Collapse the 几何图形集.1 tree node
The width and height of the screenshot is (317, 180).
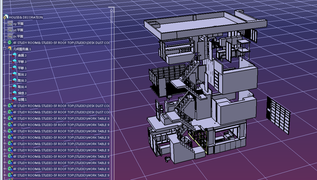[5, 49]
